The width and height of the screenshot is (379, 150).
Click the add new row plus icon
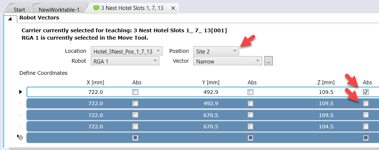tap(20, 137)
